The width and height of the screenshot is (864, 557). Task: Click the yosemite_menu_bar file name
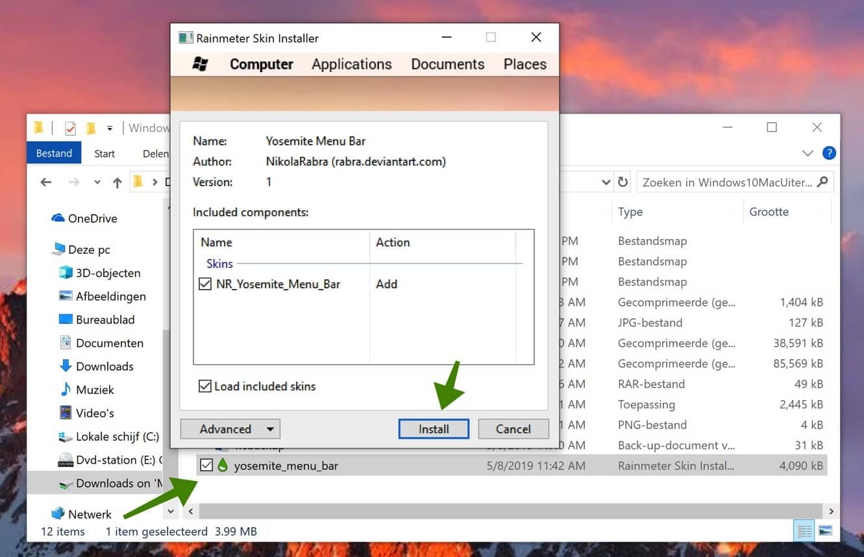pyautogui.click(x=286, y=465)
